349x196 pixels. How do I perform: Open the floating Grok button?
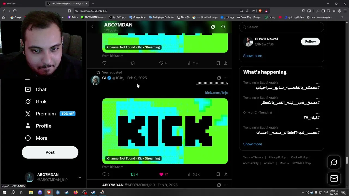334,162
